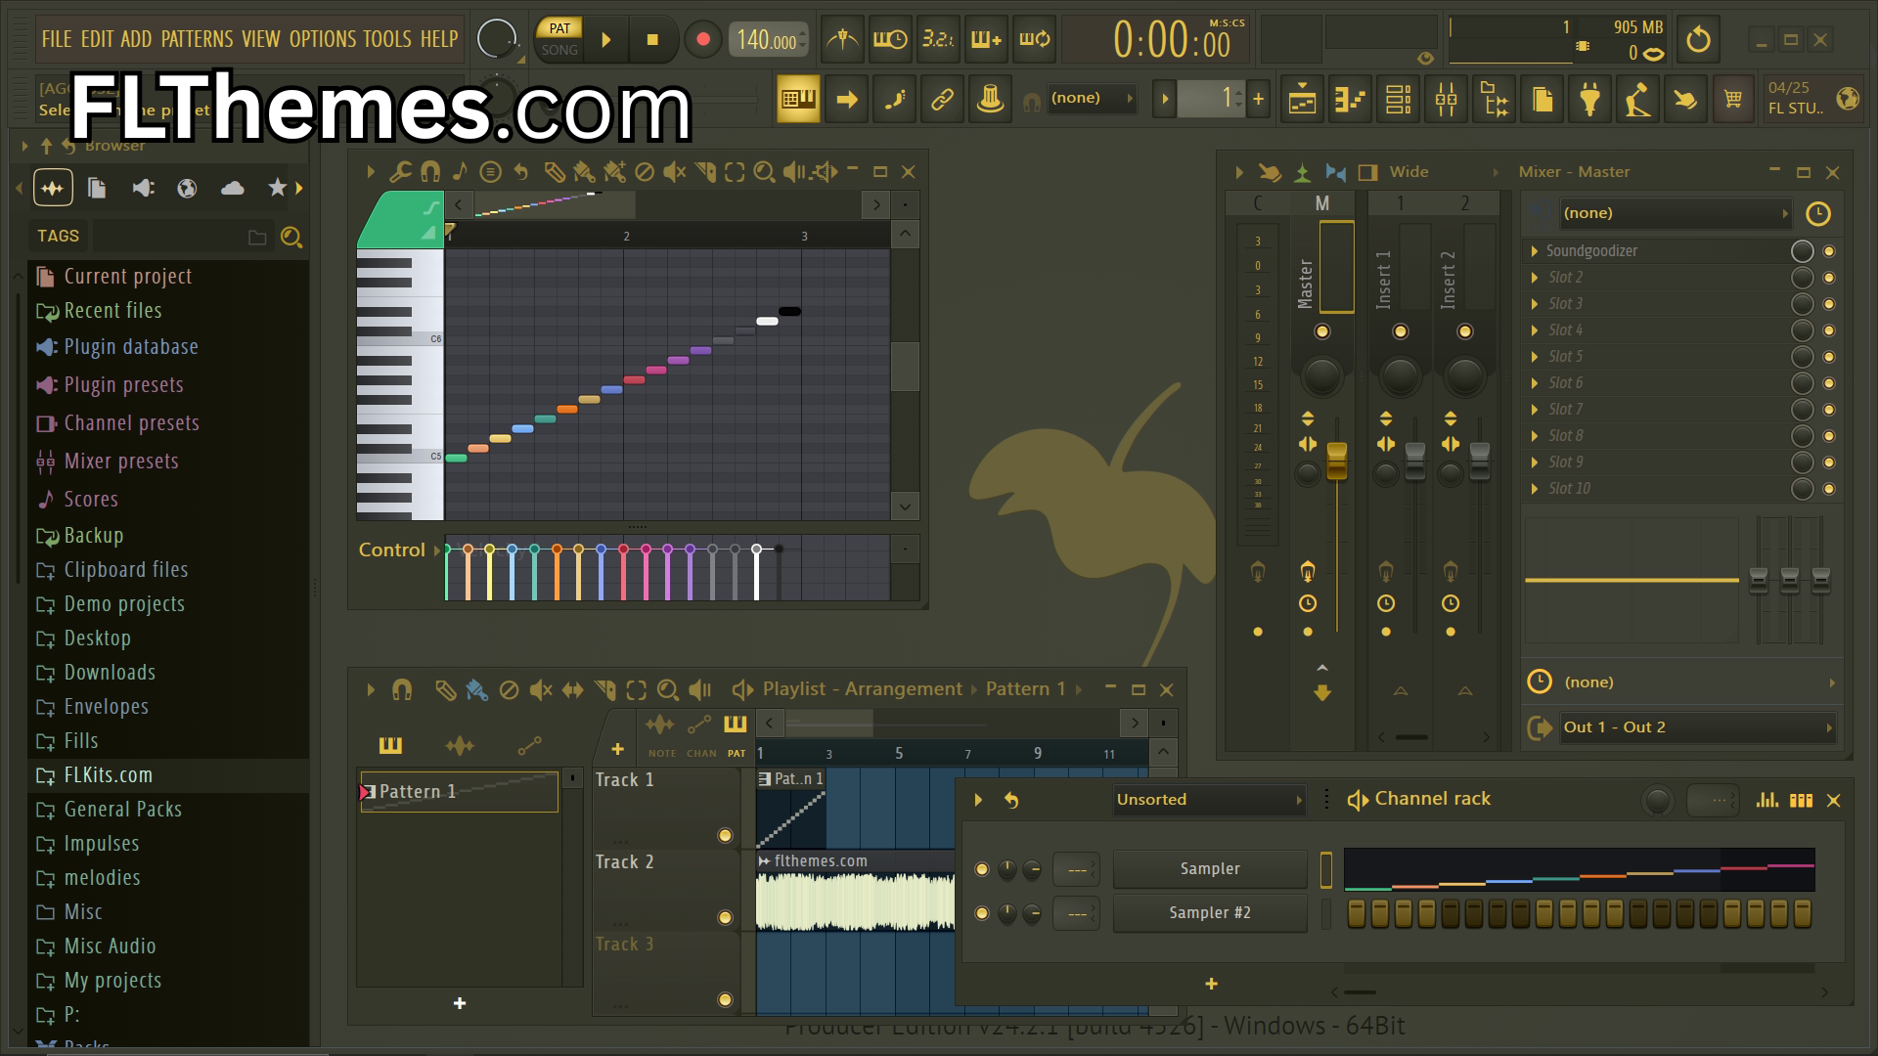
Task: Click the undo history circular arrow icon
Action: [x=1699, y=40]
